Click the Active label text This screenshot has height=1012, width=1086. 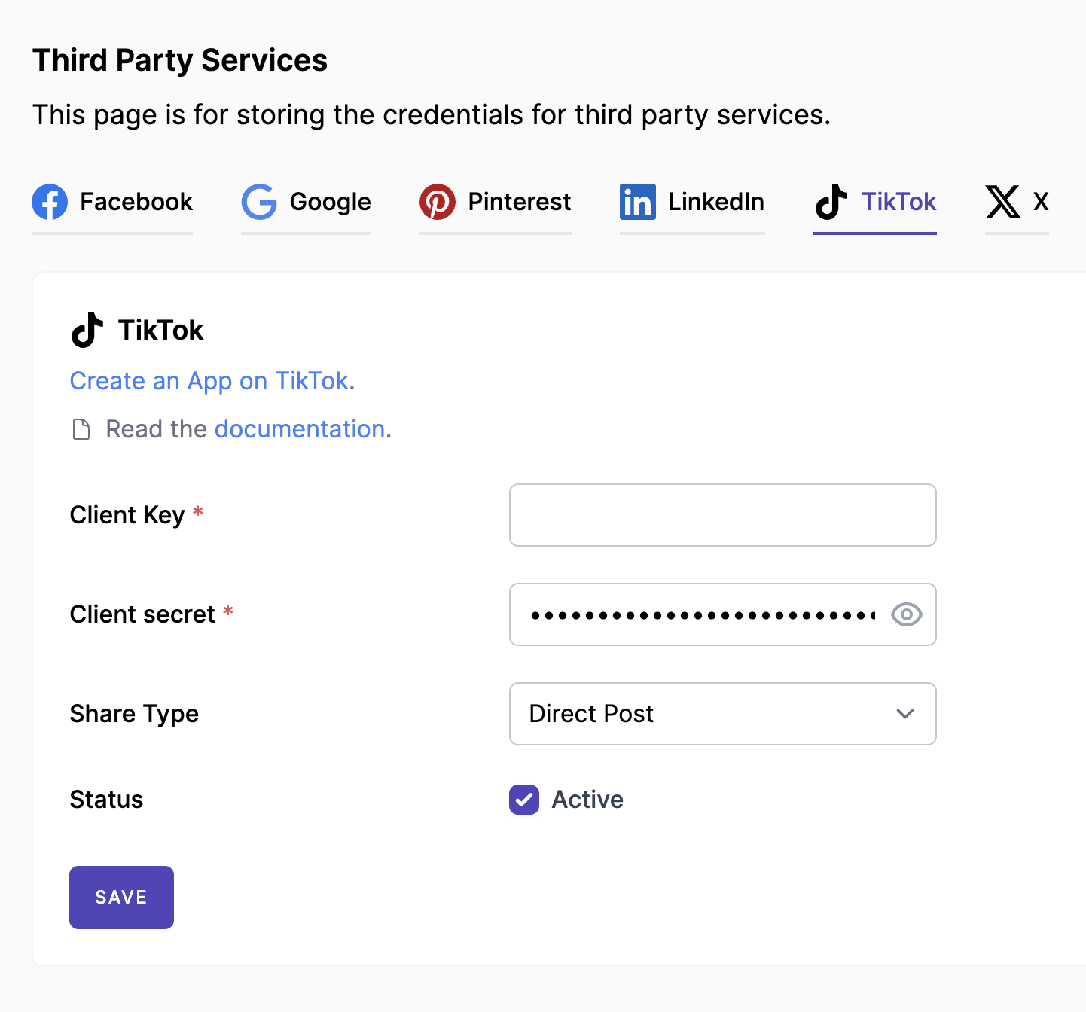(x=587, y=800)
